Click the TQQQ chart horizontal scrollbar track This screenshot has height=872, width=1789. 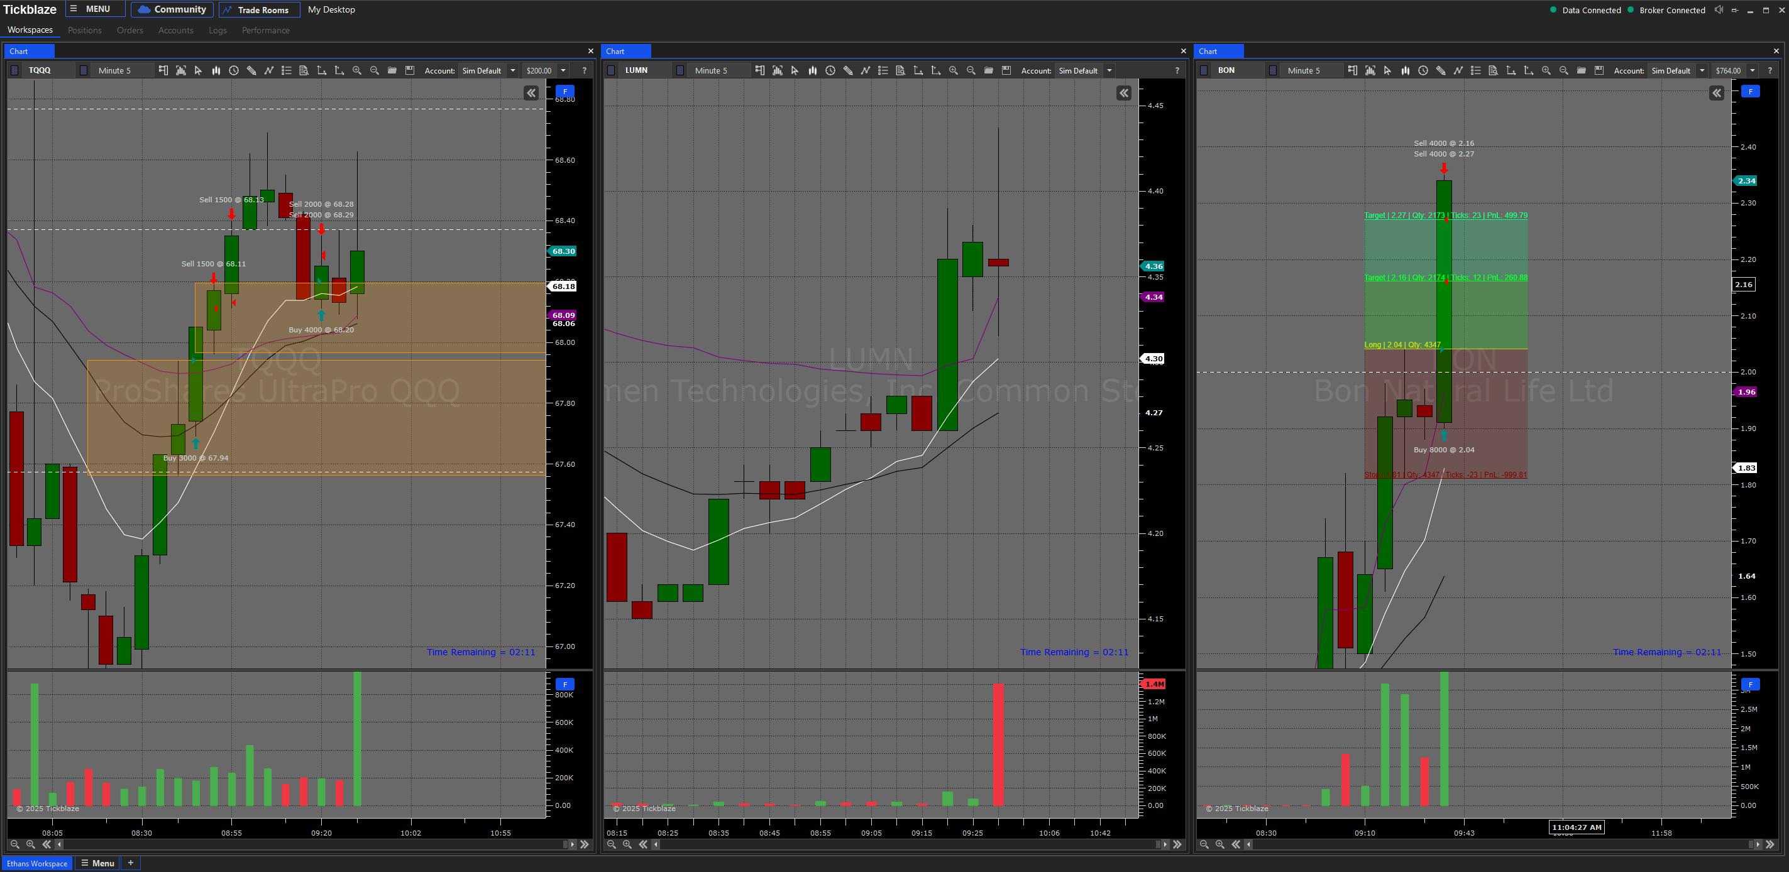[313, 844]
